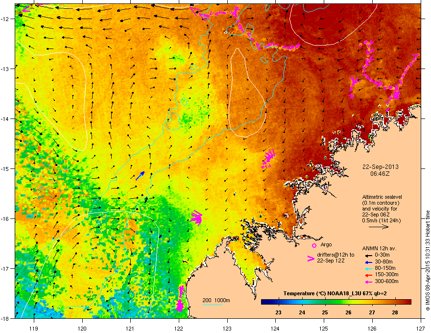Viewport: 431px width, 333px height.
Task: Click the green section of colorbar near 25
Action: (x=325, y=302)
